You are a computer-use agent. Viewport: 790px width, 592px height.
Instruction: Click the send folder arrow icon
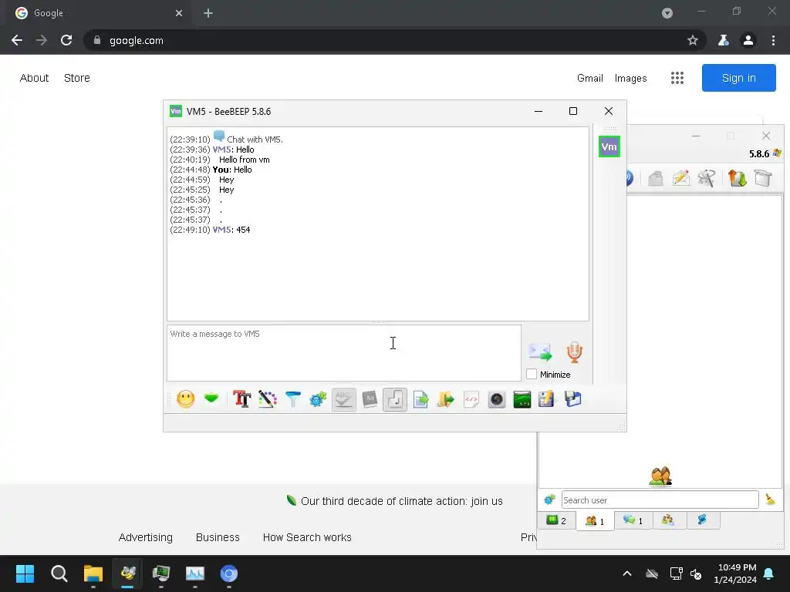(x=445, y=399)
